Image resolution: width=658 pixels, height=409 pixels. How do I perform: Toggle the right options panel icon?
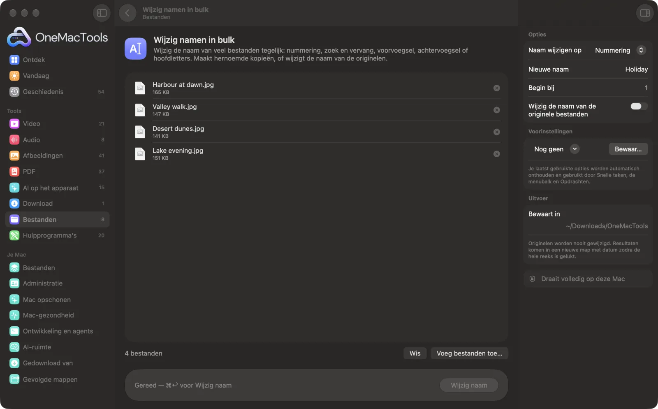tap(645, 13)
